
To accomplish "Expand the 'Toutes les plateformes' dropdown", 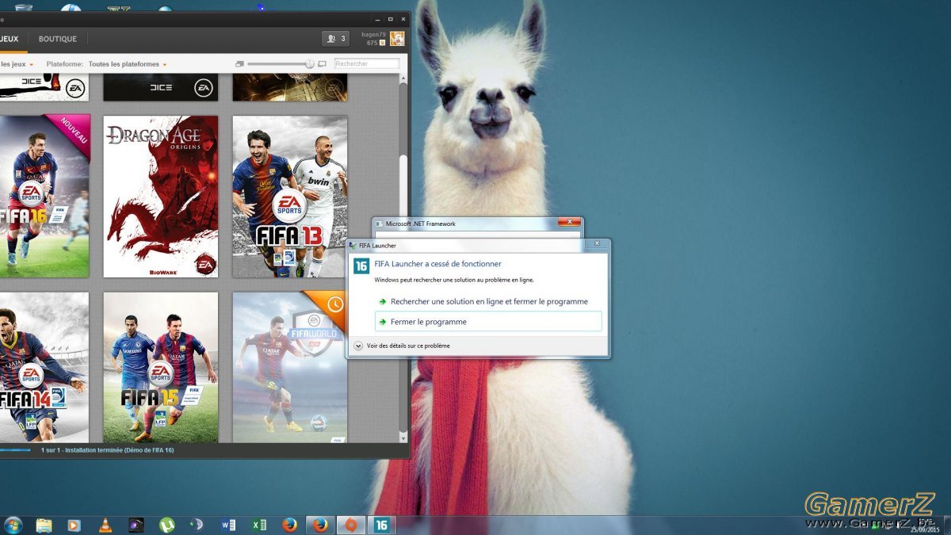I will pos(128,64).
